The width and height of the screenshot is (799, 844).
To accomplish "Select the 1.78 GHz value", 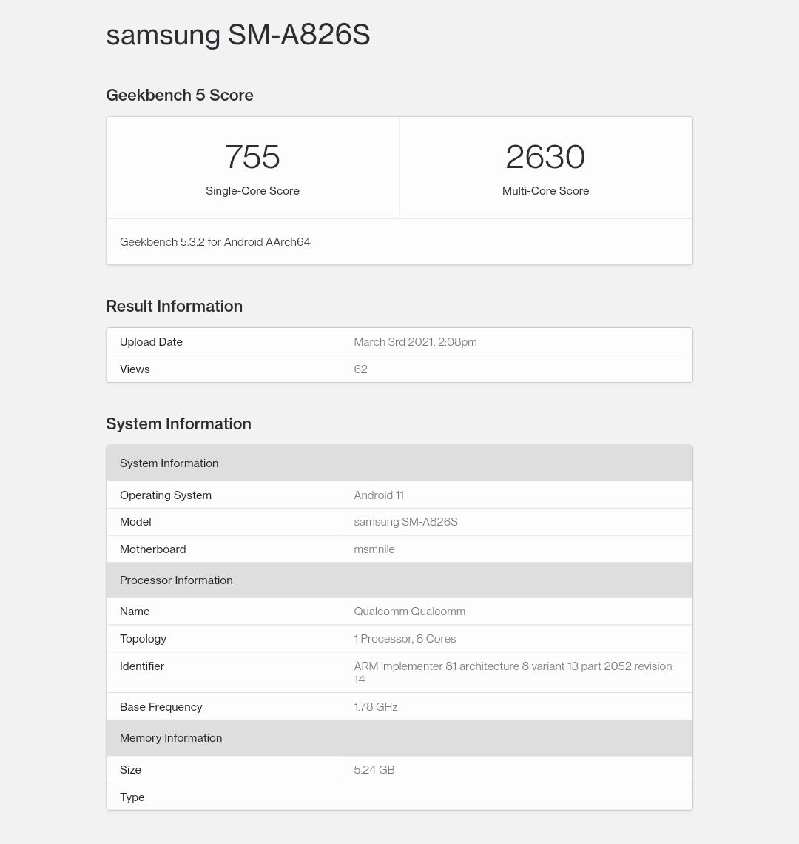I will (376, 707).
